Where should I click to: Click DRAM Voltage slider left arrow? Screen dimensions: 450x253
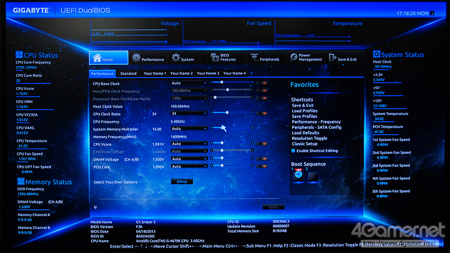coord(211,158)
